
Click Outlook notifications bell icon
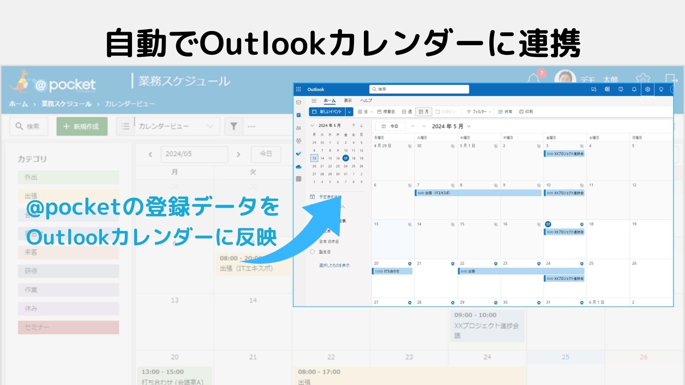634,89
